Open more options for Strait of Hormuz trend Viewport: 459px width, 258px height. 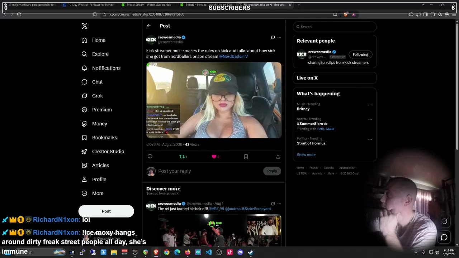(370, 139)
